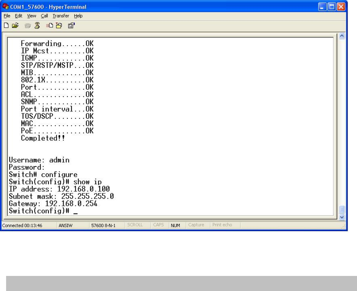Click the Capture status bar entry
Image resolution: width=357 pixels, height=291 pixels.
[196, 225]
